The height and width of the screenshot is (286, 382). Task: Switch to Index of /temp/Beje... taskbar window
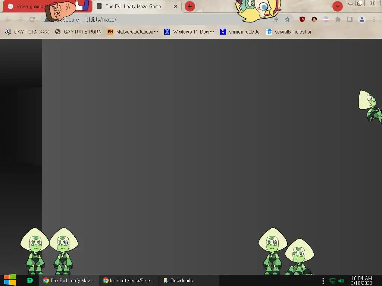tap(129, 280)
